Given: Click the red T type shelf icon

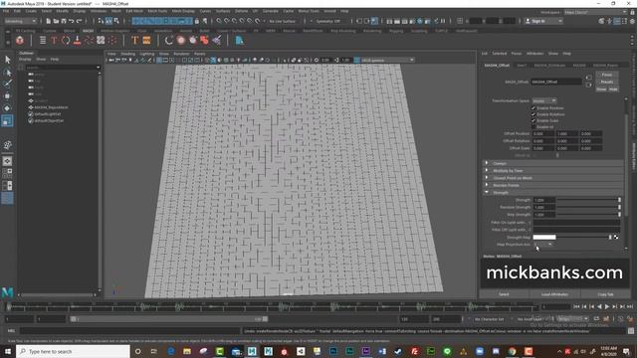Looking at the screenshot, I should (x=54, y=40).
